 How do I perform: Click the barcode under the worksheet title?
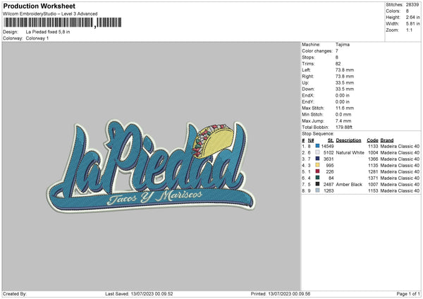63,23
